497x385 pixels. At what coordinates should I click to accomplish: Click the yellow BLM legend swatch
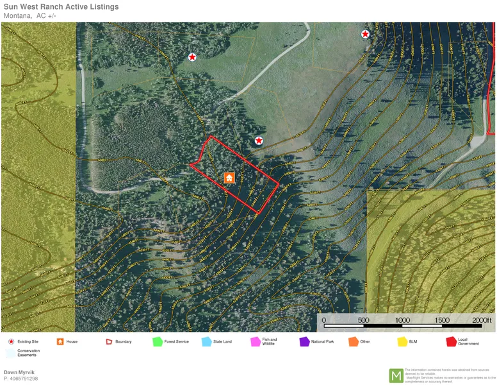click(x=402, y=341)
